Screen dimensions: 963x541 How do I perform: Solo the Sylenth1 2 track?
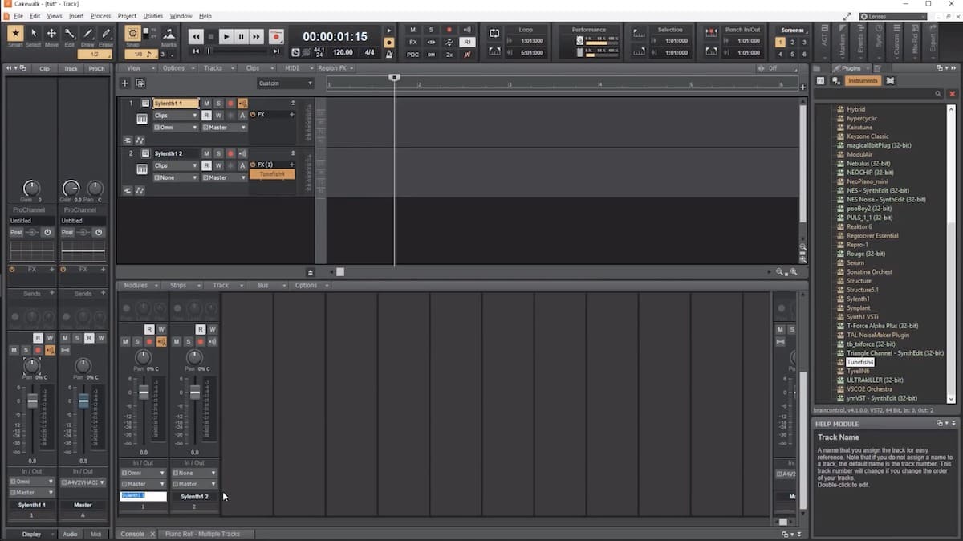click(x=218, y=153)
